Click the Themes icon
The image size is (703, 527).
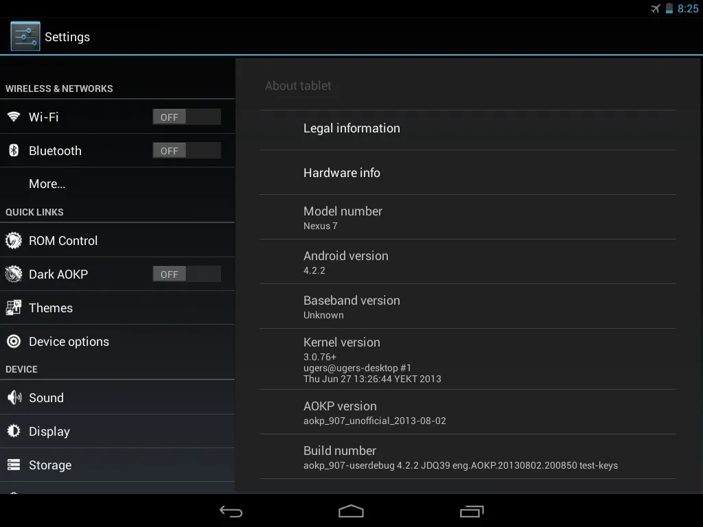point(14,307)
